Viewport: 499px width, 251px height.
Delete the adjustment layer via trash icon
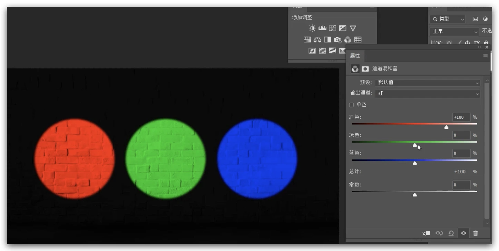click(476, 233)
